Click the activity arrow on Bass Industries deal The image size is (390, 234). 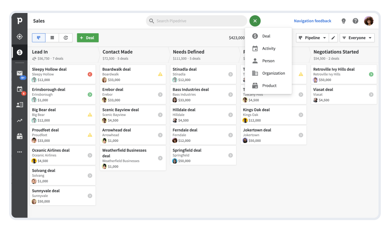click(231, 94)
